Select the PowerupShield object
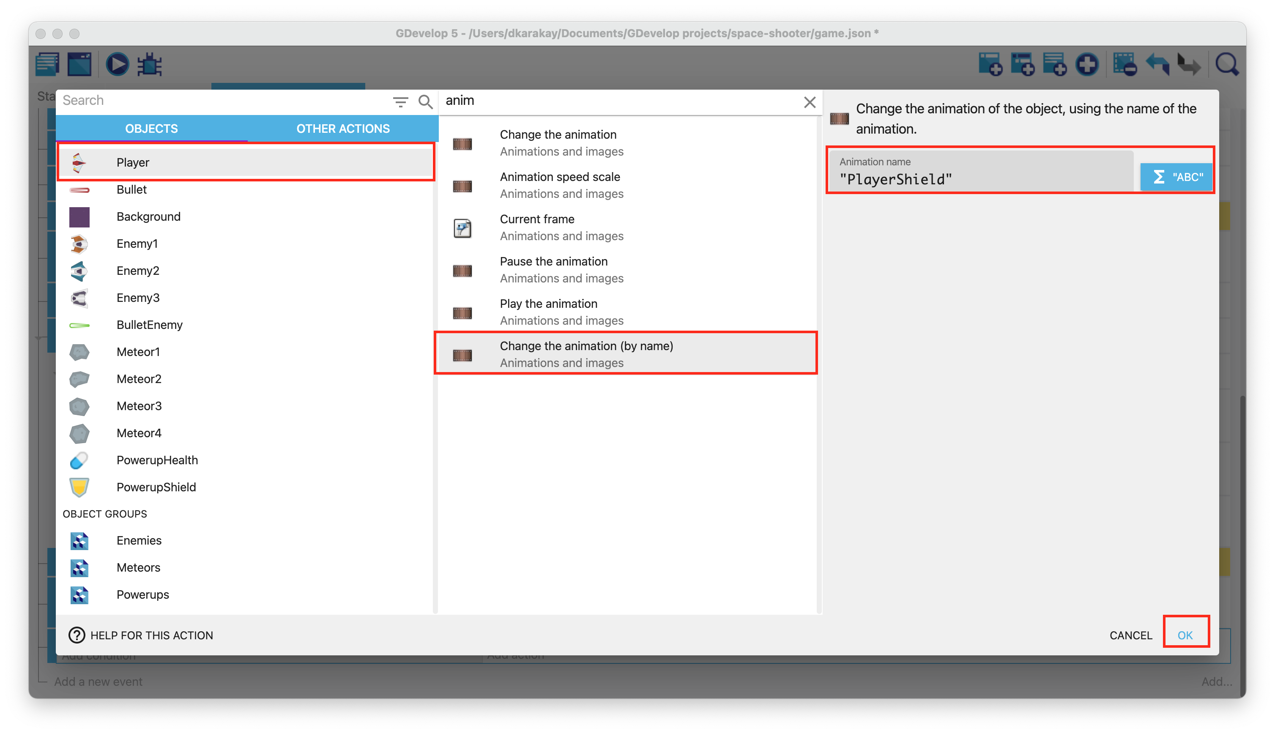 (156, 487)
